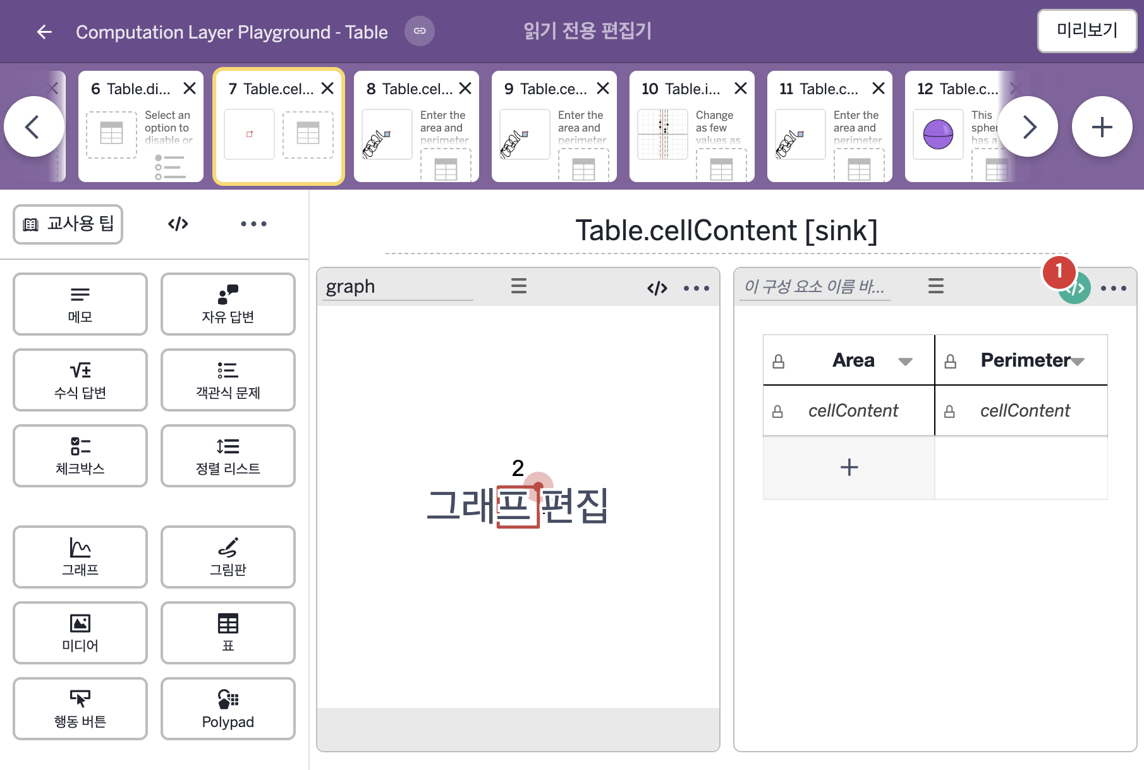
Task: Switch to screen 9 Table.ce...
Action: [x=554, y=126]
